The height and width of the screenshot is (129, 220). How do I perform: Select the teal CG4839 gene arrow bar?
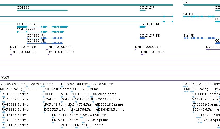[x=42, y=10]
